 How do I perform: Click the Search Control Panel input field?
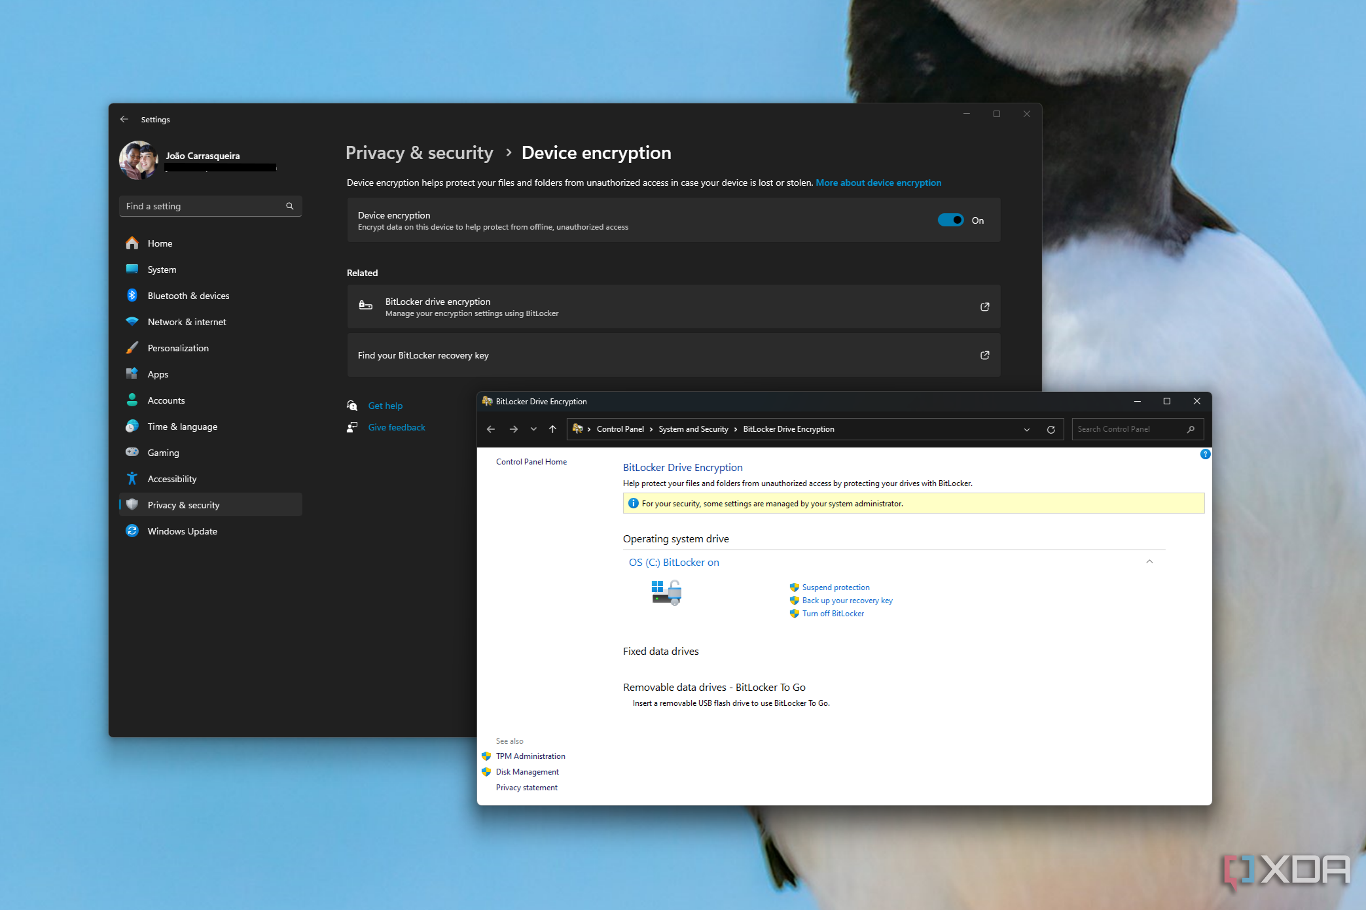pos(1129,428)
